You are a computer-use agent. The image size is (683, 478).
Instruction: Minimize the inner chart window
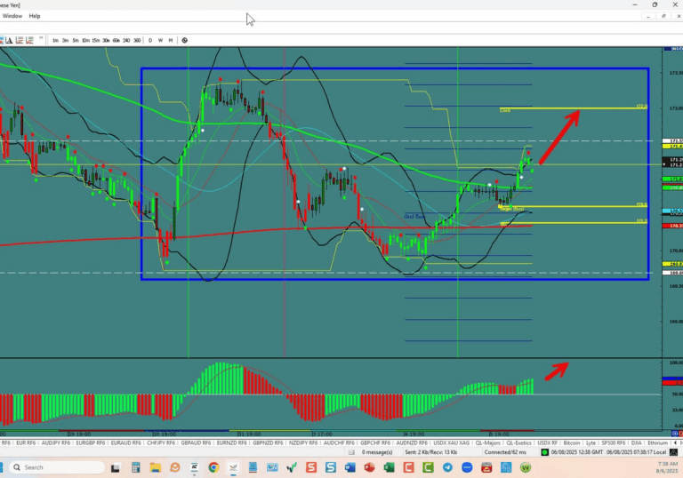click(x=648, y=16)
